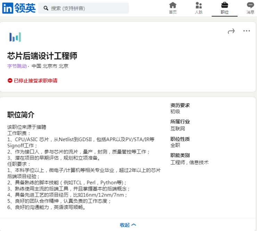Open the 字节跳动 company link
This screenshot has height=231, width=257.
point(17,66)
